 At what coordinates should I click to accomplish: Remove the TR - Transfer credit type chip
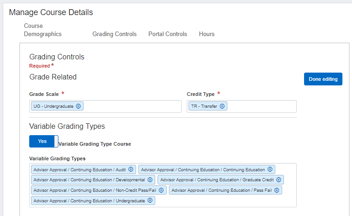pos(222,106)
